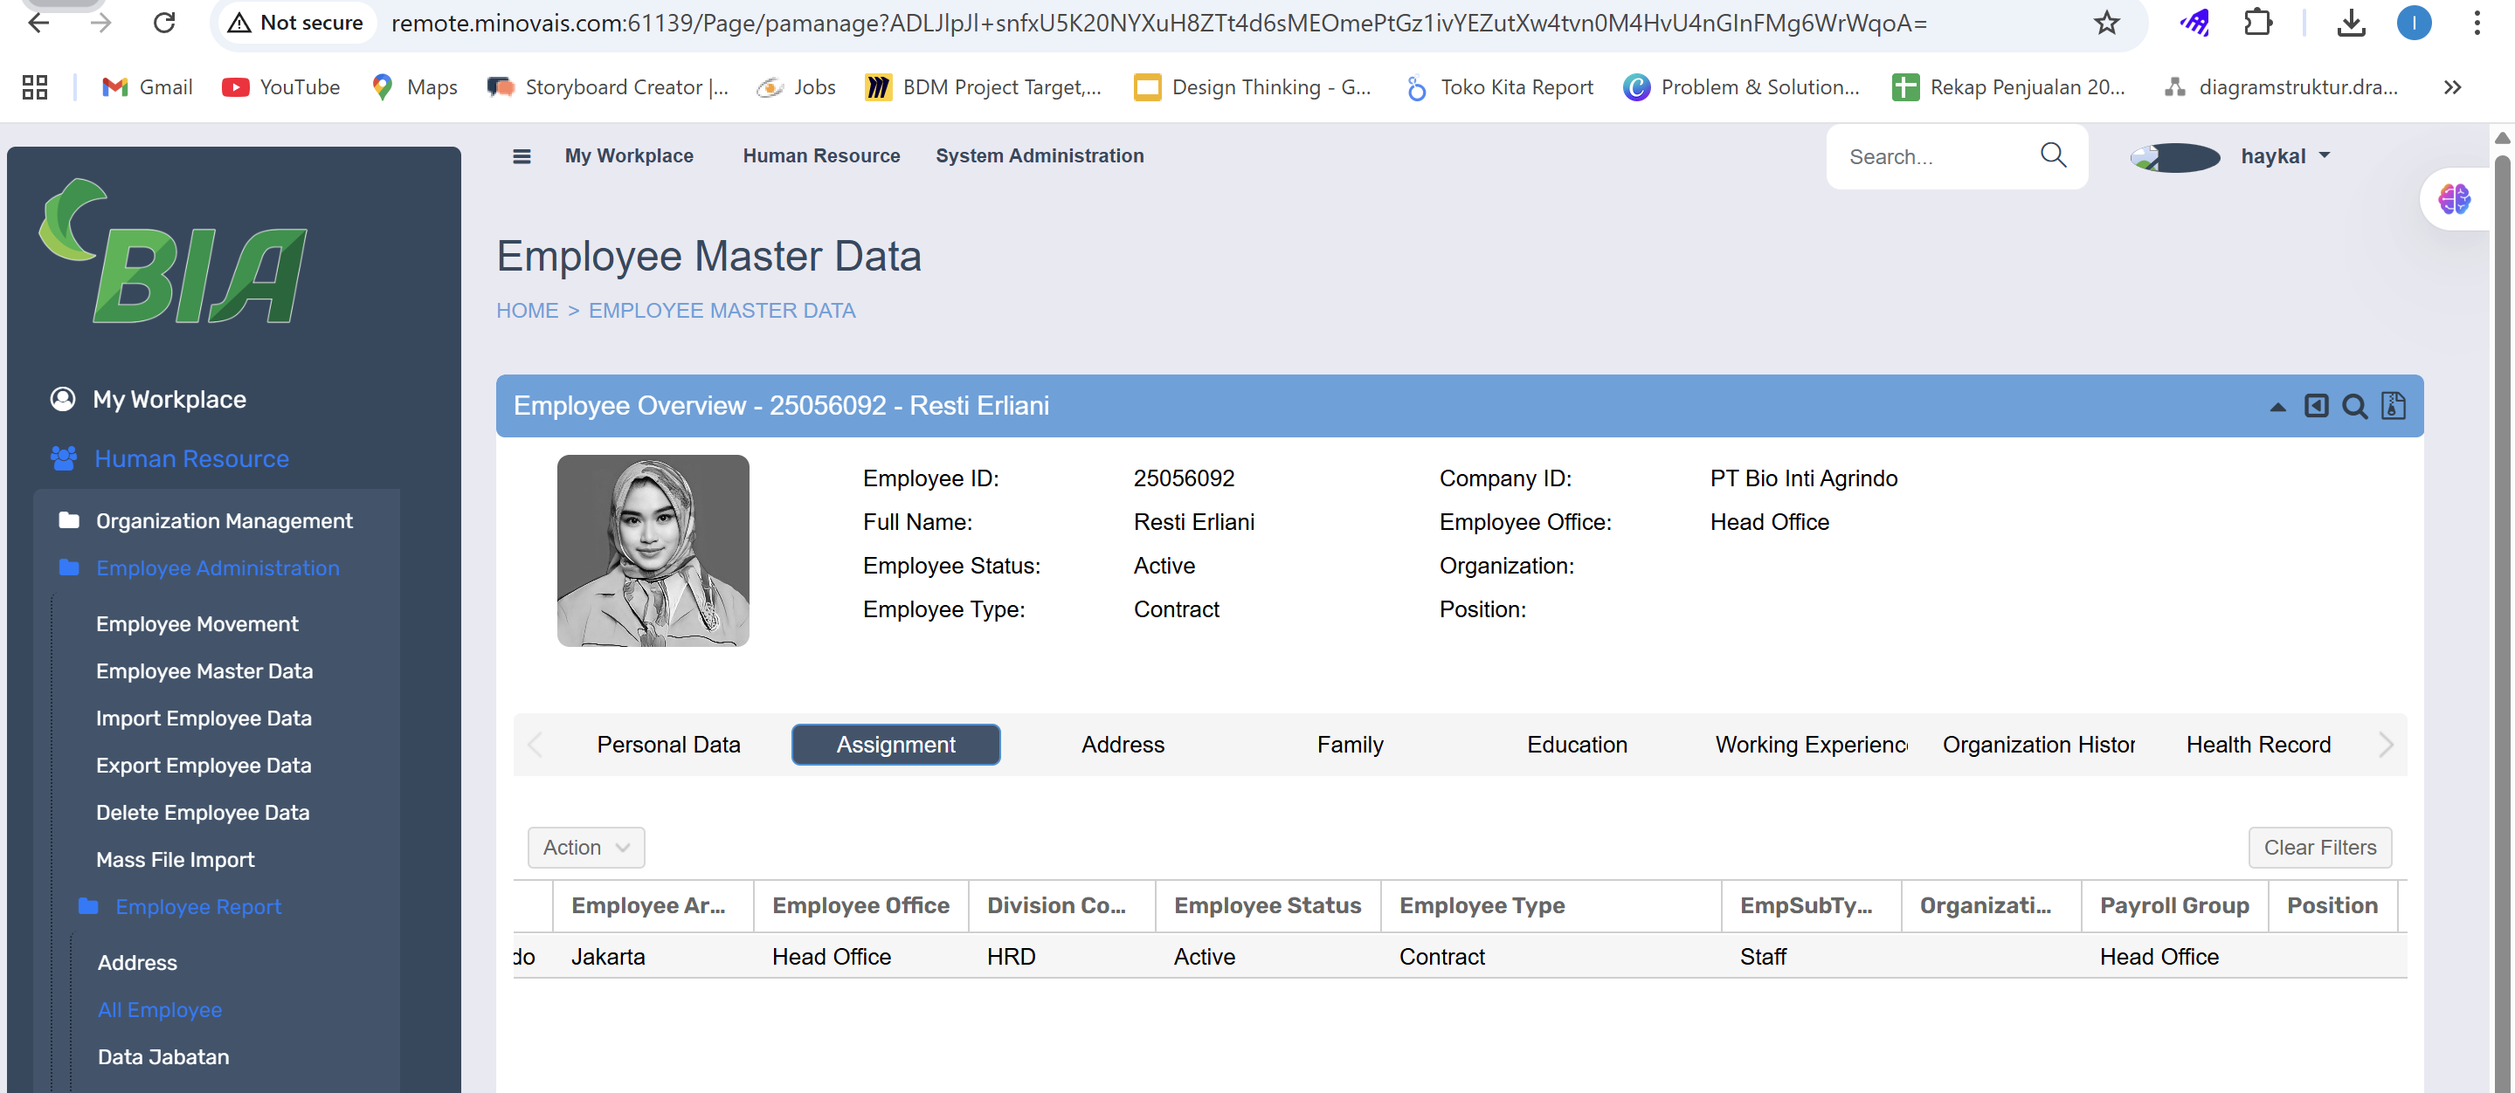Screen dimensions: 2515x1093
Task: Collapse the Employee Overview panel
Action: pos(2277,407)
